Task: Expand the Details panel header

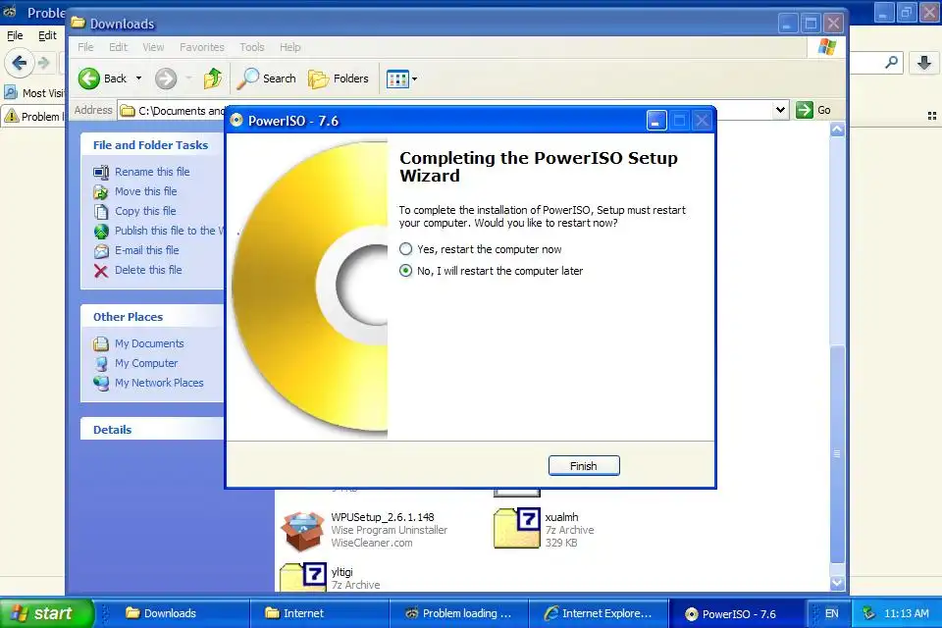Action: 152,429
